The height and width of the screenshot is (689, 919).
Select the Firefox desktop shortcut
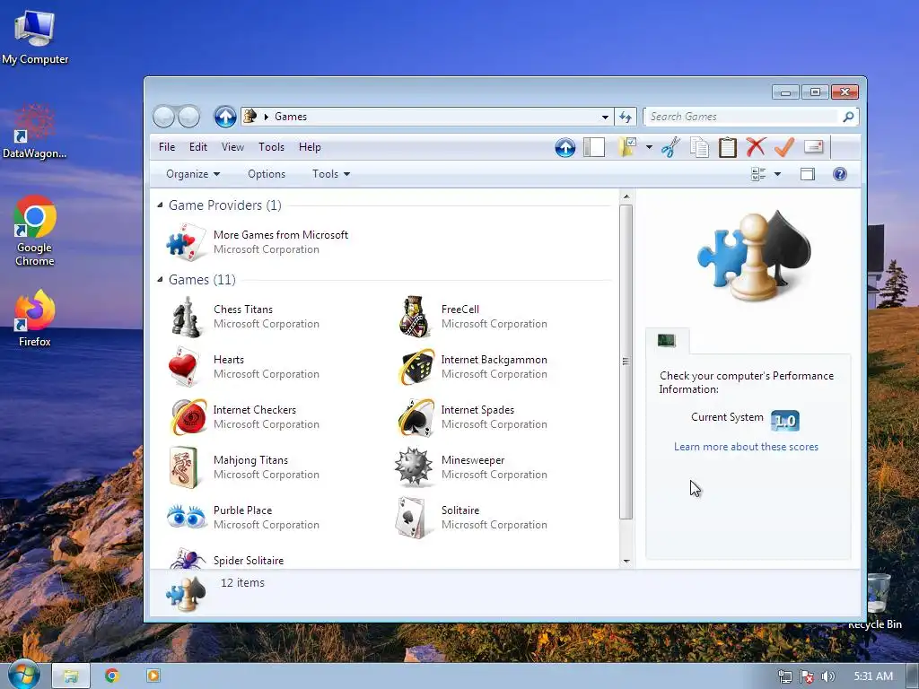point(35,318)
